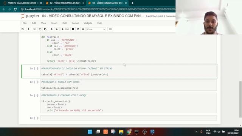Switch to PROJETO CÁLCULO DE NOTAS tab
Image resolution: width=242 pixels, height=136 pixels.
pyautogui.click(x=23, y=3)
